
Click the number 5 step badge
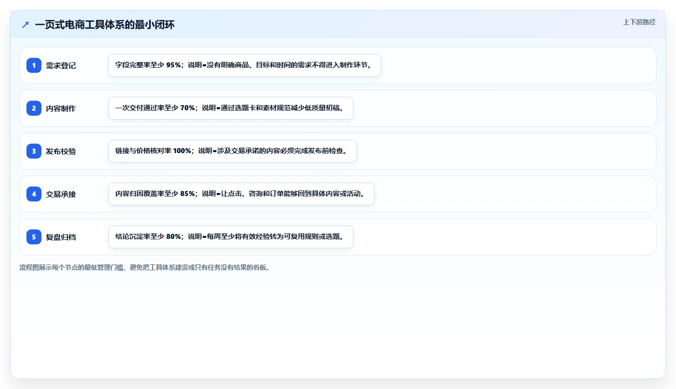pos(34,237)
